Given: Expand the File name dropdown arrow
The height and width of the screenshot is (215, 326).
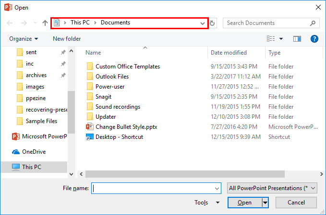Looking at the screenshot, I should pyautogui.click(x=217, y=189).
